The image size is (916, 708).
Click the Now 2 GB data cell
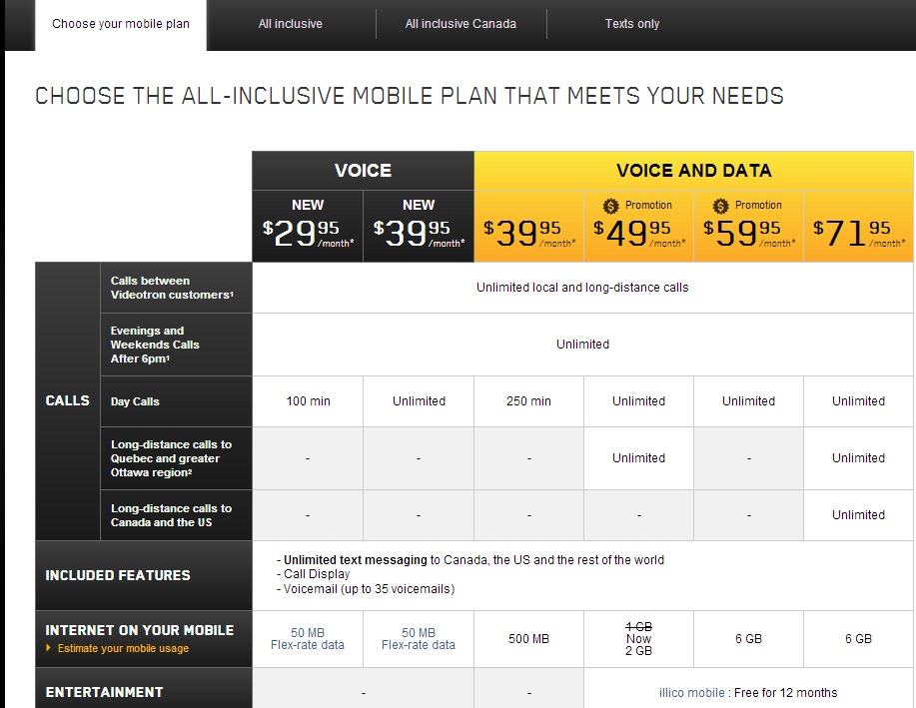pos(638,639)
